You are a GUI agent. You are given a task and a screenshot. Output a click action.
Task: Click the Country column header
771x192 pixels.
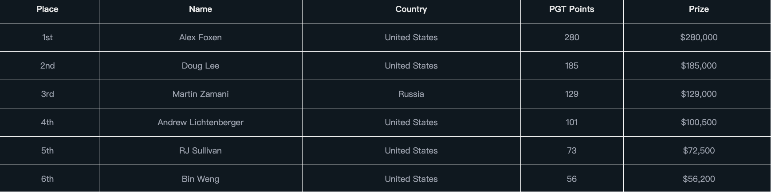click(411, 9)
